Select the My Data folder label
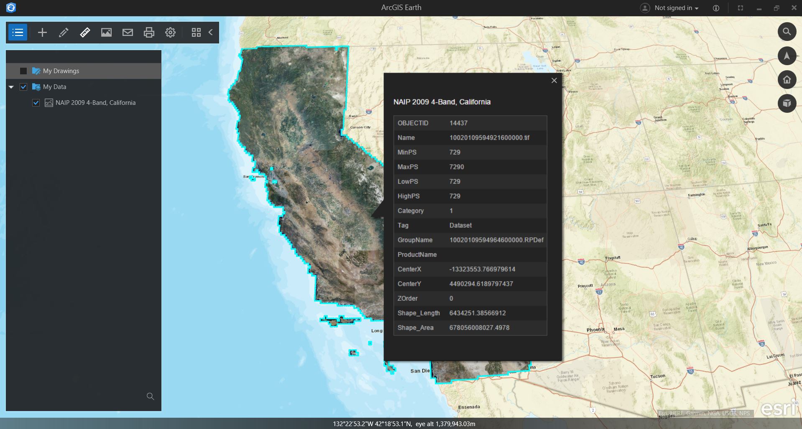Image resolution: width=802 pixels, height=429 pixels. tap(54, 87)
